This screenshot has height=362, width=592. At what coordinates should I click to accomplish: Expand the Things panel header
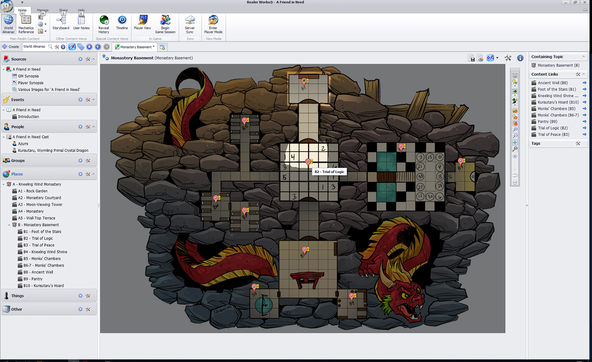pyautogui.click(x=49, y=296)
